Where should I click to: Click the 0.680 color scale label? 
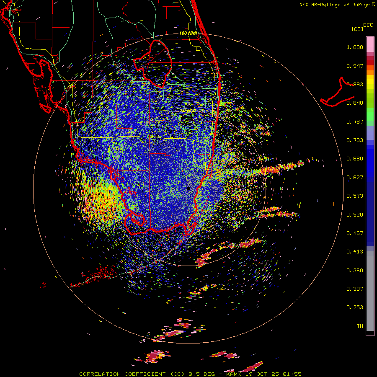pos(355,159)
